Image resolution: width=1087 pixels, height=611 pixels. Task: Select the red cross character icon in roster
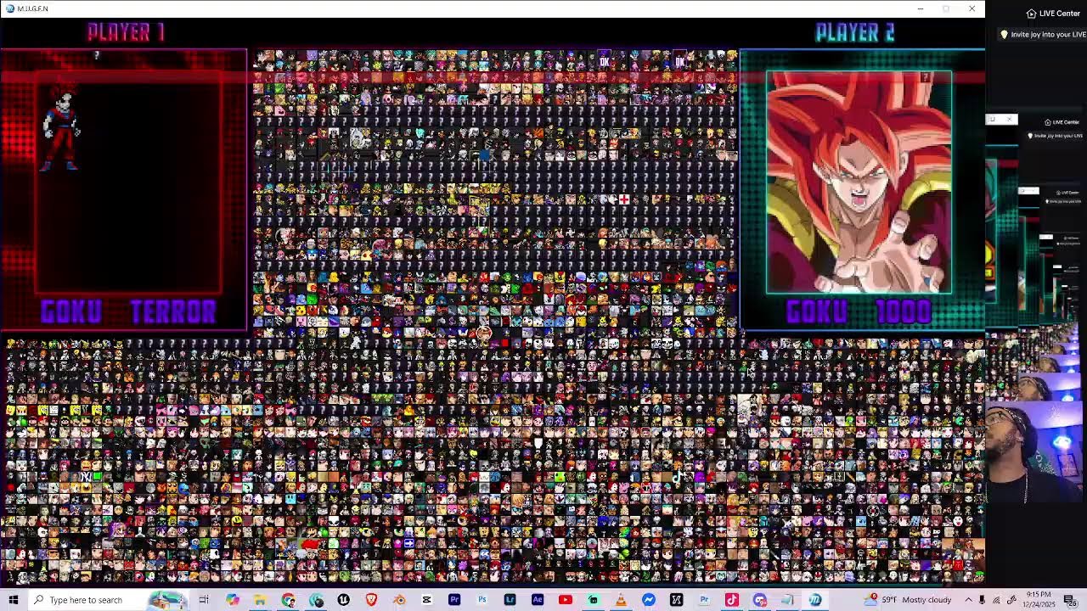(624, 199)
